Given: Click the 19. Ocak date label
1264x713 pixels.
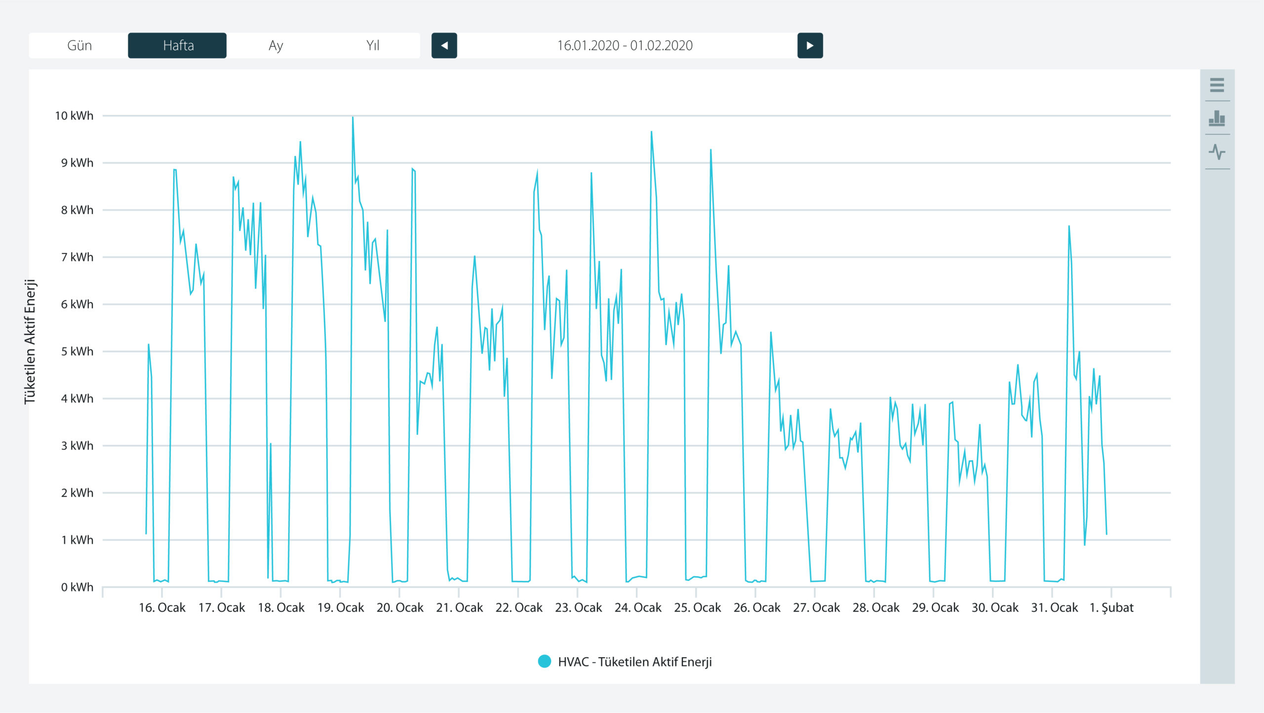Looking at the screenshot, I should click(341, 607).
